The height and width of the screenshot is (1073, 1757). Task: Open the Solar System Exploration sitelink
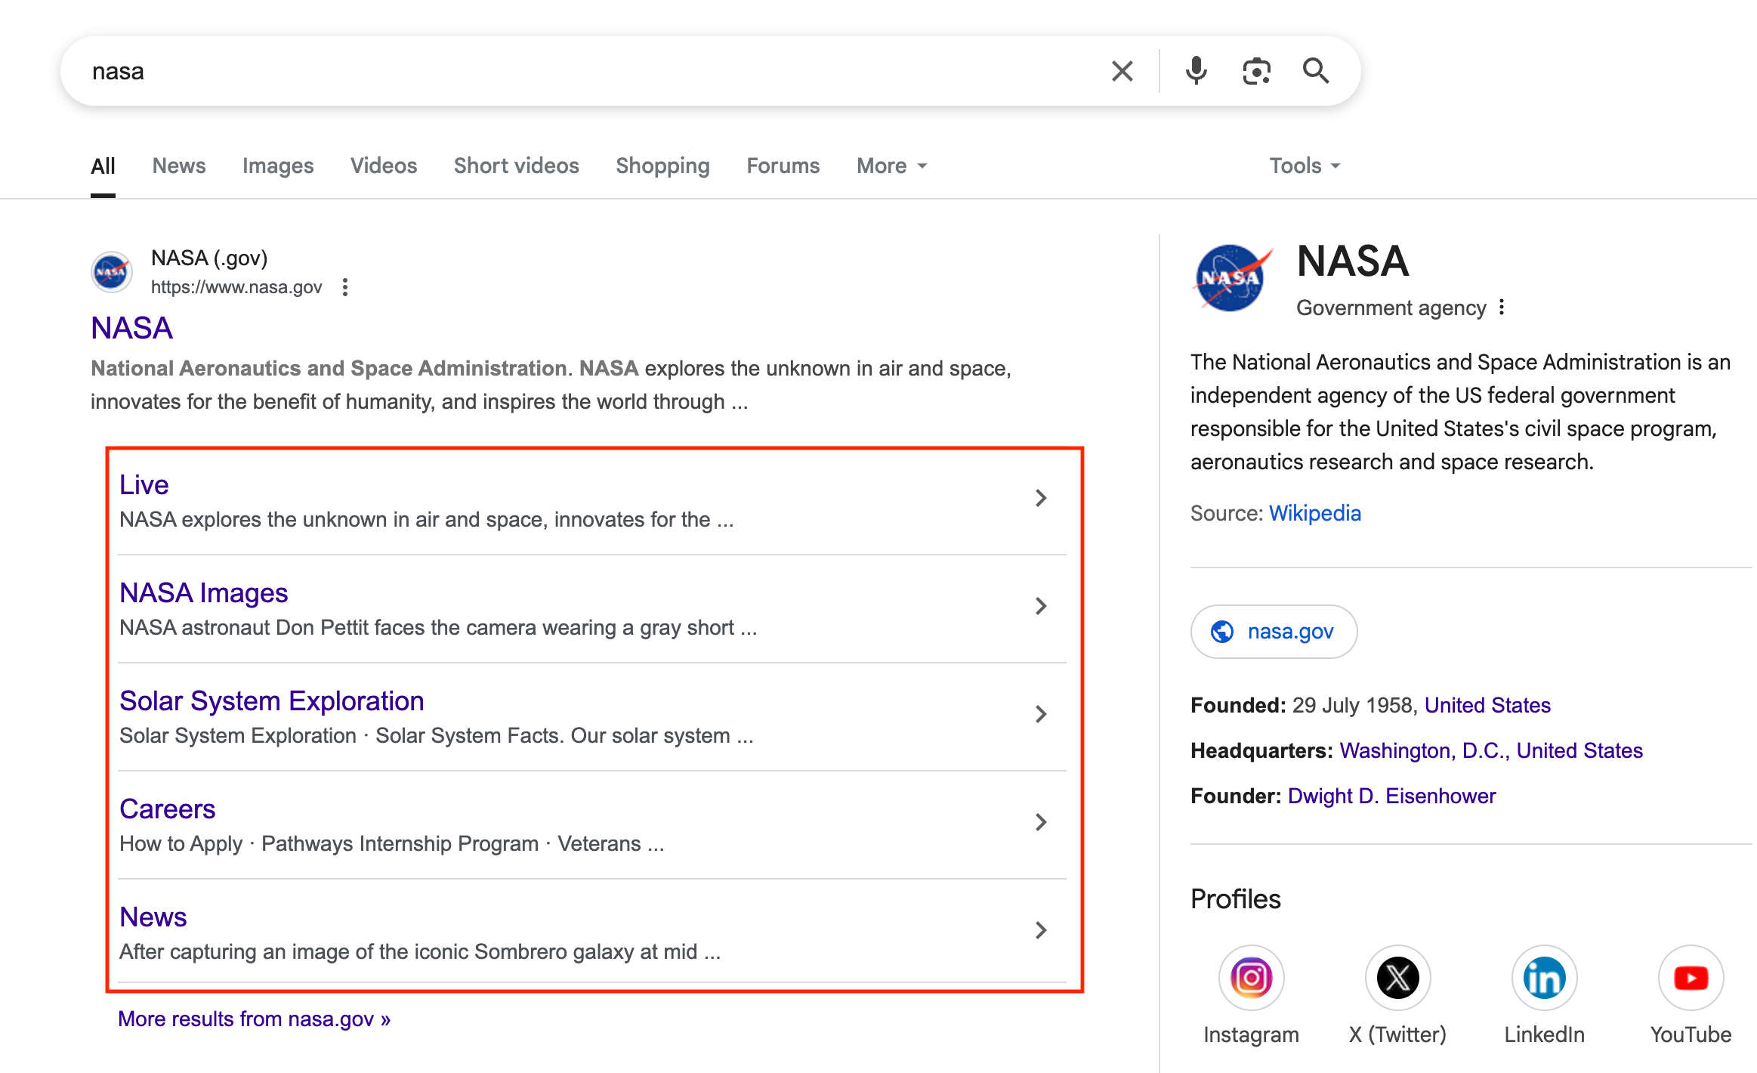click(272, 701)
